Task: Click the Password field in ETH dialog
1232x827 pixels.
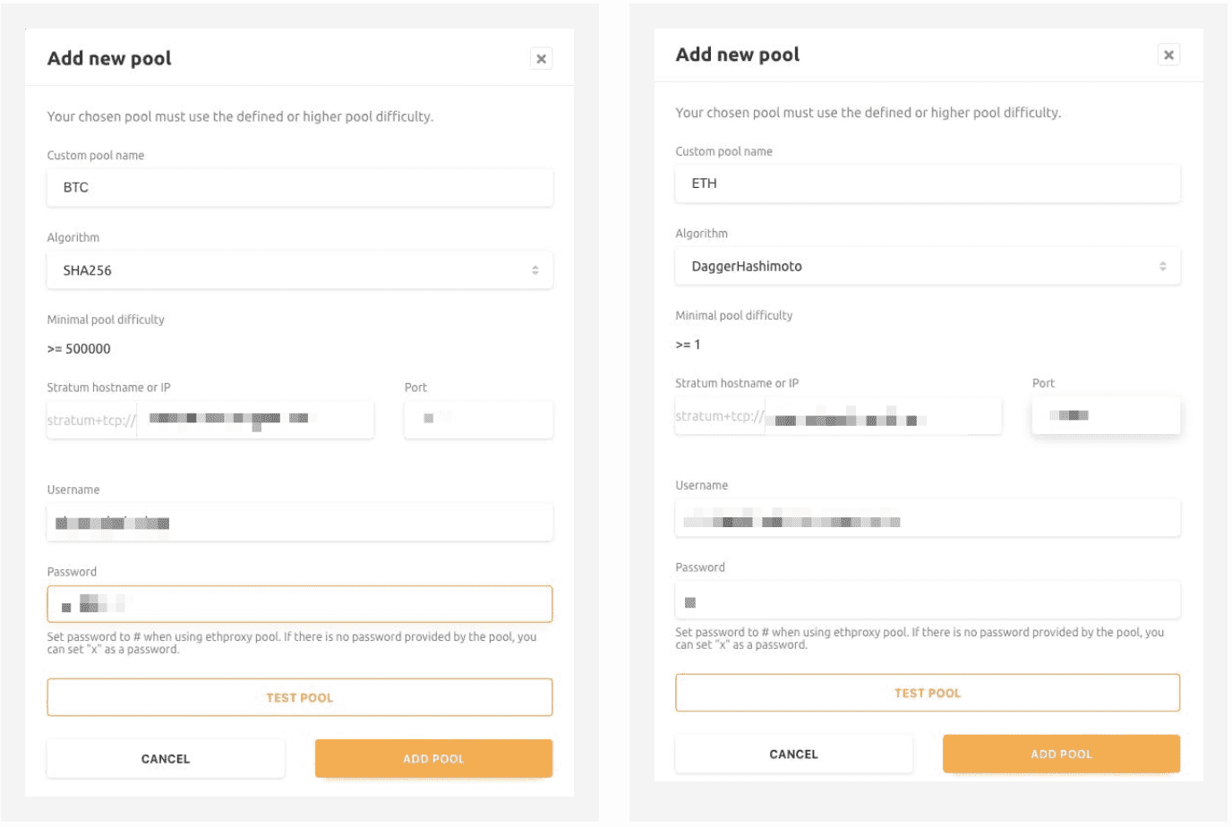Action: pos(927,601)
